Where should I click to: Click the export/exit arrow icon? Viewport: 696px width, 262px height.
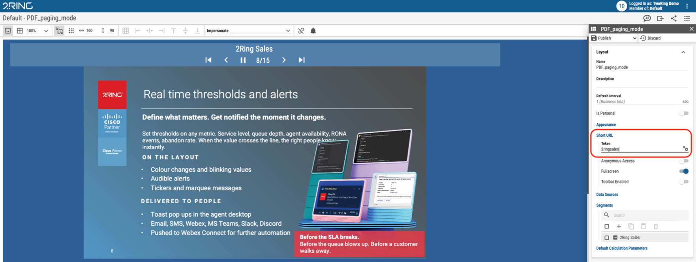tap(660, 18)
